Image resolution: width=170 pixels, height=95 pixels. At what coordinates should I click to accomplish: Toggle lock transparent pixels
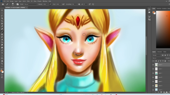(156, 61)
